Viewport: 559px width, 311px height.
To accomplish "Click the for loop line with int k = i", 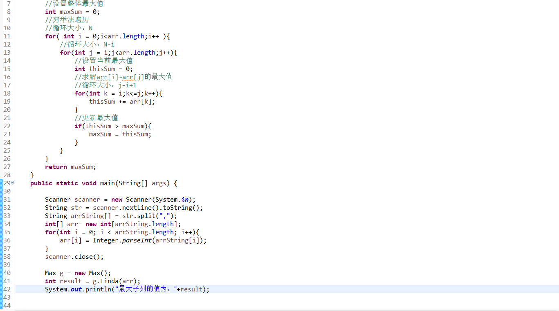I will coord(119,93).
